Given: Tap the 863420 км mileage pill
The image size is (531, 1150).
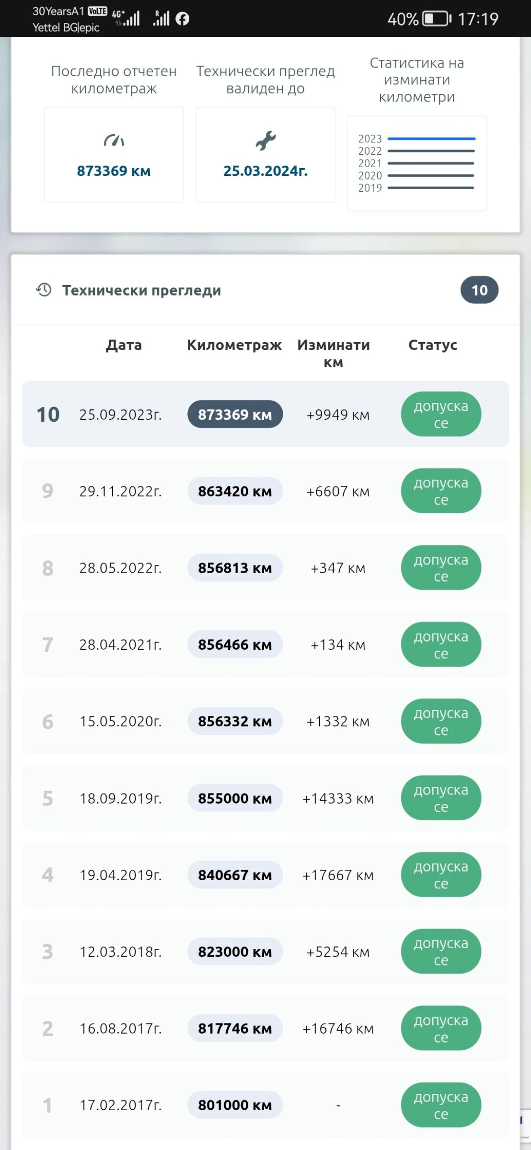Looking at the screenshot, I should point(235,491).
